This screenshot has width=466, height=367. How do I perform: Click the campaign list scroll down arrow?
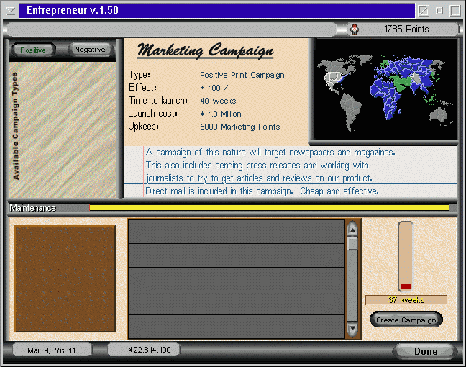(x=352, y=329)
